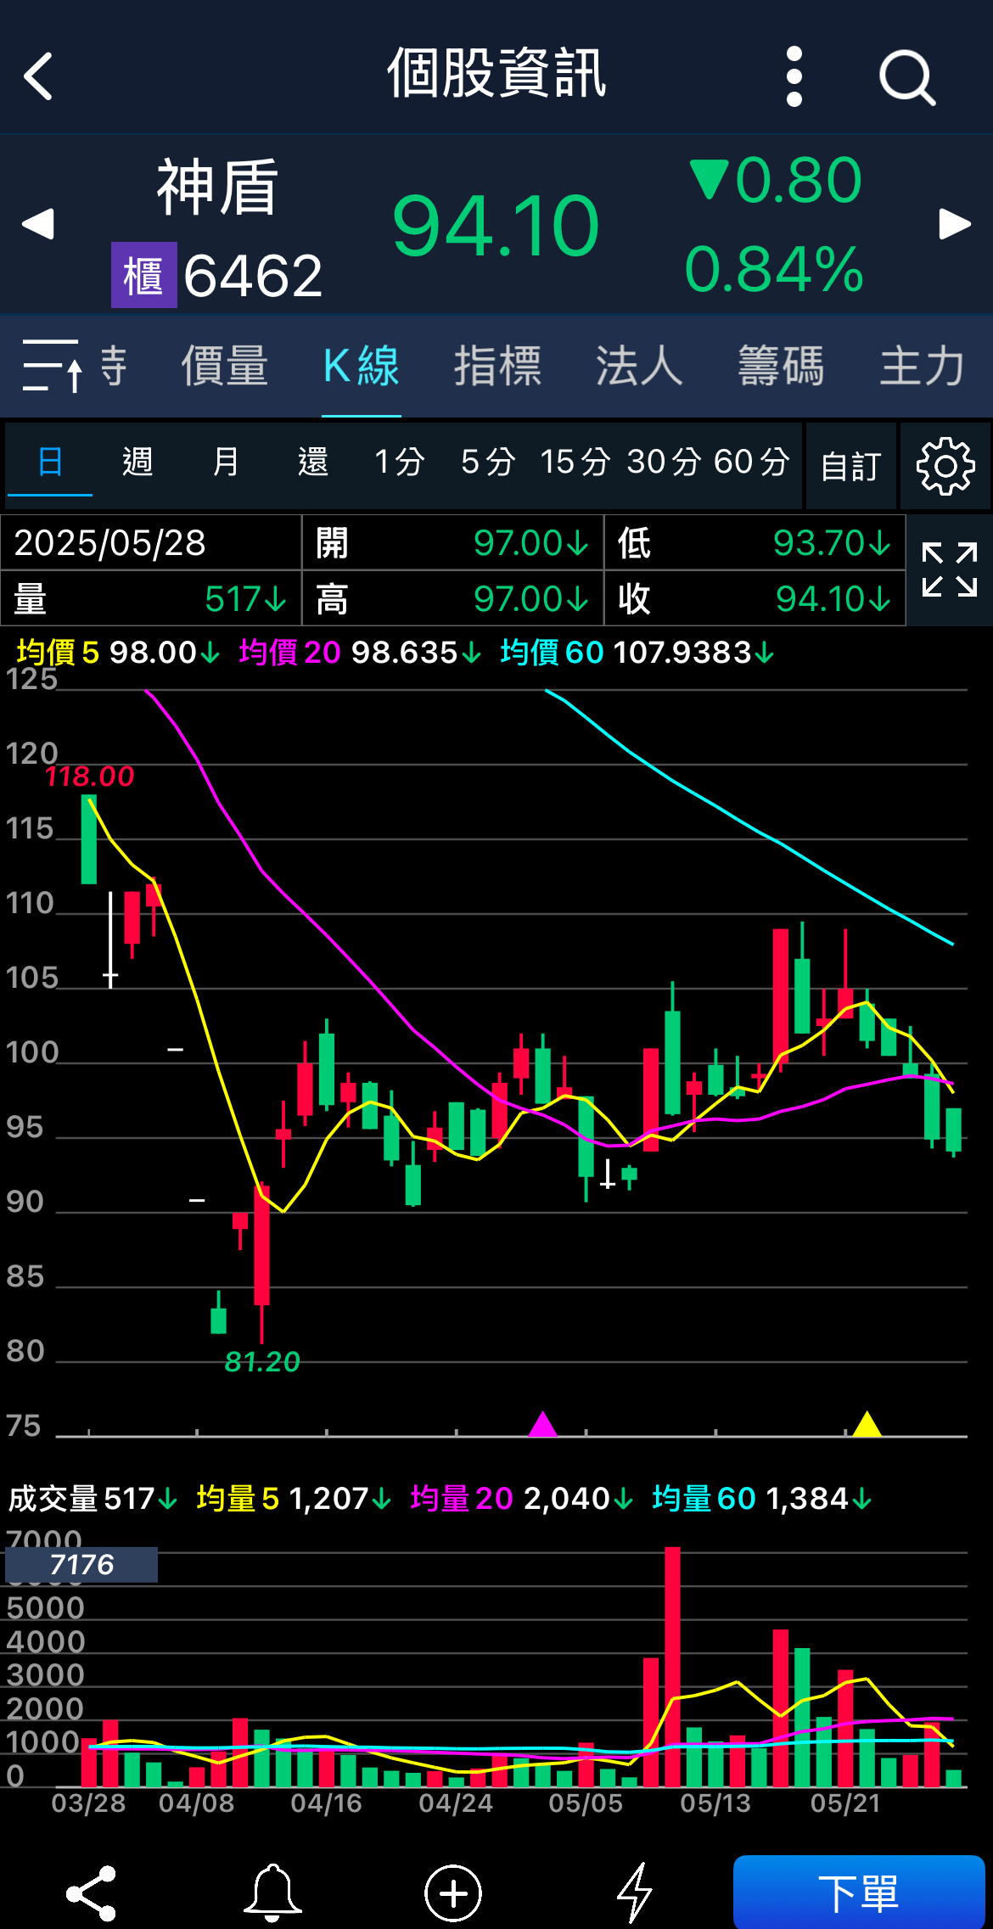Viewport: 993px width, 1929px height.
Task: Tap the 量 517 volume cell
Action: coord(151,599)
